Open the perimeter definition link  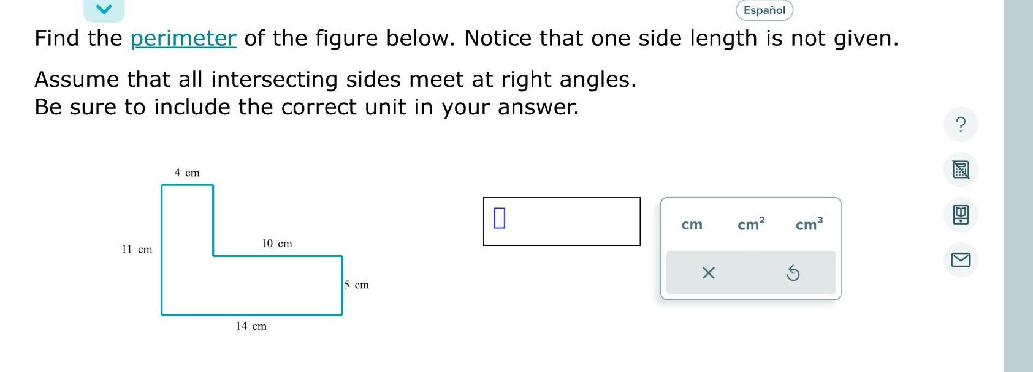(x=183, y=38)
